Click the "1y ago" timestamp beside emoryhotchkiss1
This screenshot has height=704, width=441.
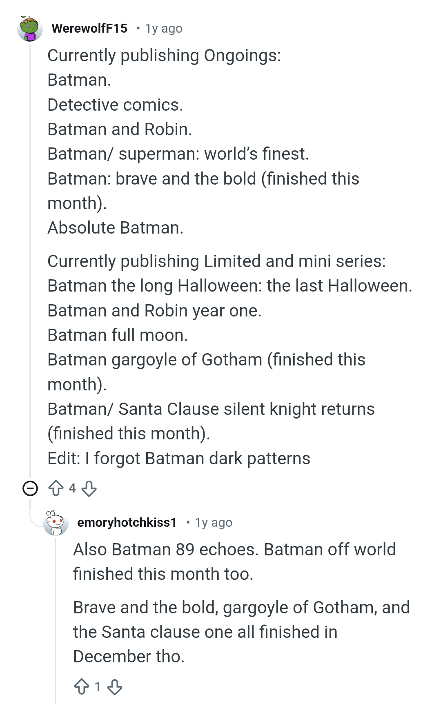214,523
